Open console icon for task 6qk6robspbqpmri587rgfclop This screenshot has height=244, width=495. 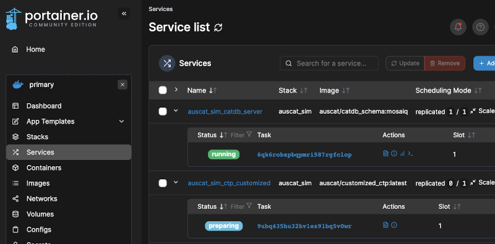410,154
